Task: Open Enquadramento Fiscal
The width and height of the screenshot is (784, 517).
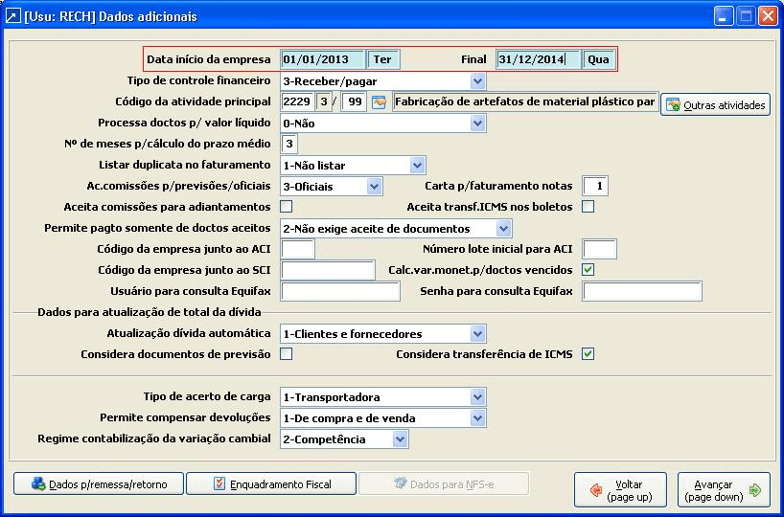Action: pos(271,484)
